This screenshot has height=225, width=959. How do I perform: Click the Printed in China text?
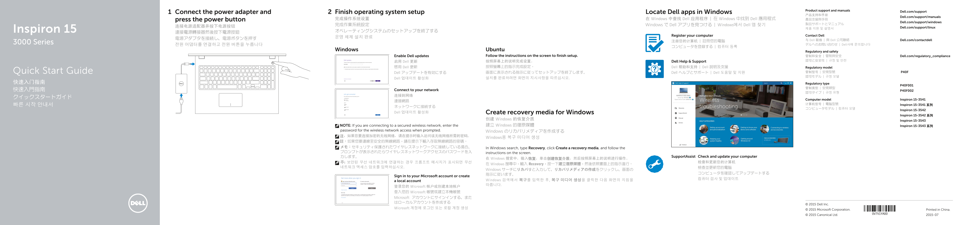pyautogui.click(x=938, y=209)
